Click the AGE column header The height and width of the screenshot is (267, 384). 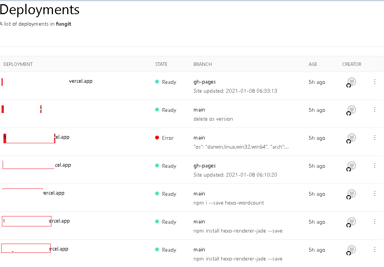click(x=313, y=64)
